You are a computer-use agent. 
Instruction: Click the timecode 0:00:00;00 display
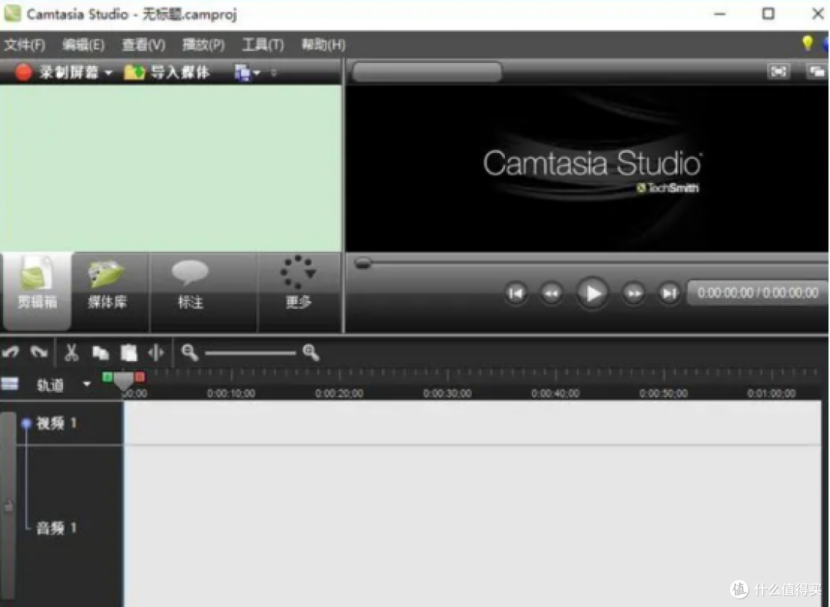click(758, 293)
